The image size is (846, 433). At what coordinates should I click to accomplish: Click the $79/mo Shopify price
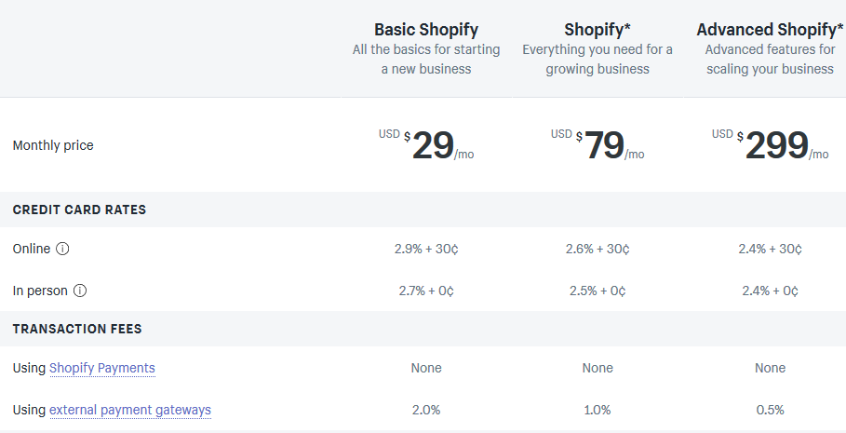[598, 145]
